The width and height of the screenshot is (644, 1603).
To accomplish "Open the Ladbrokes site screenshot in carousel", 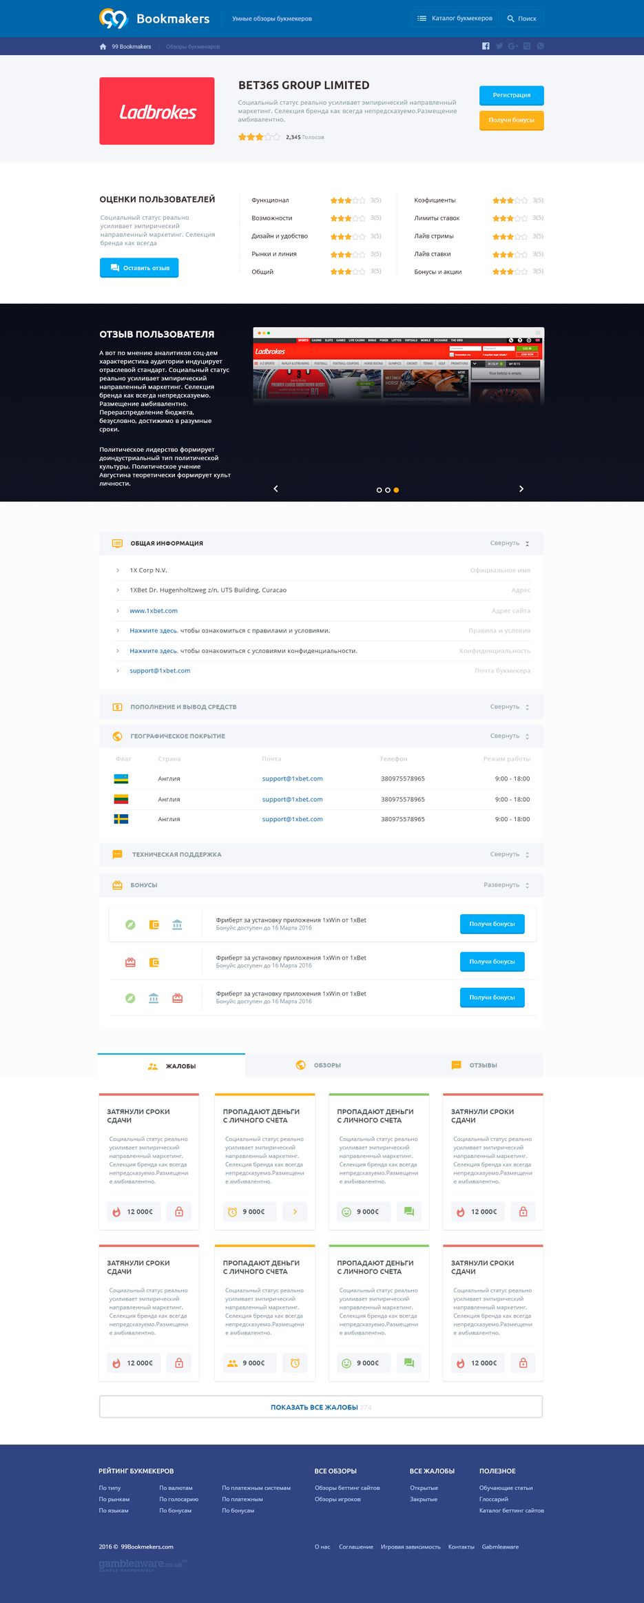I will 399,366.
